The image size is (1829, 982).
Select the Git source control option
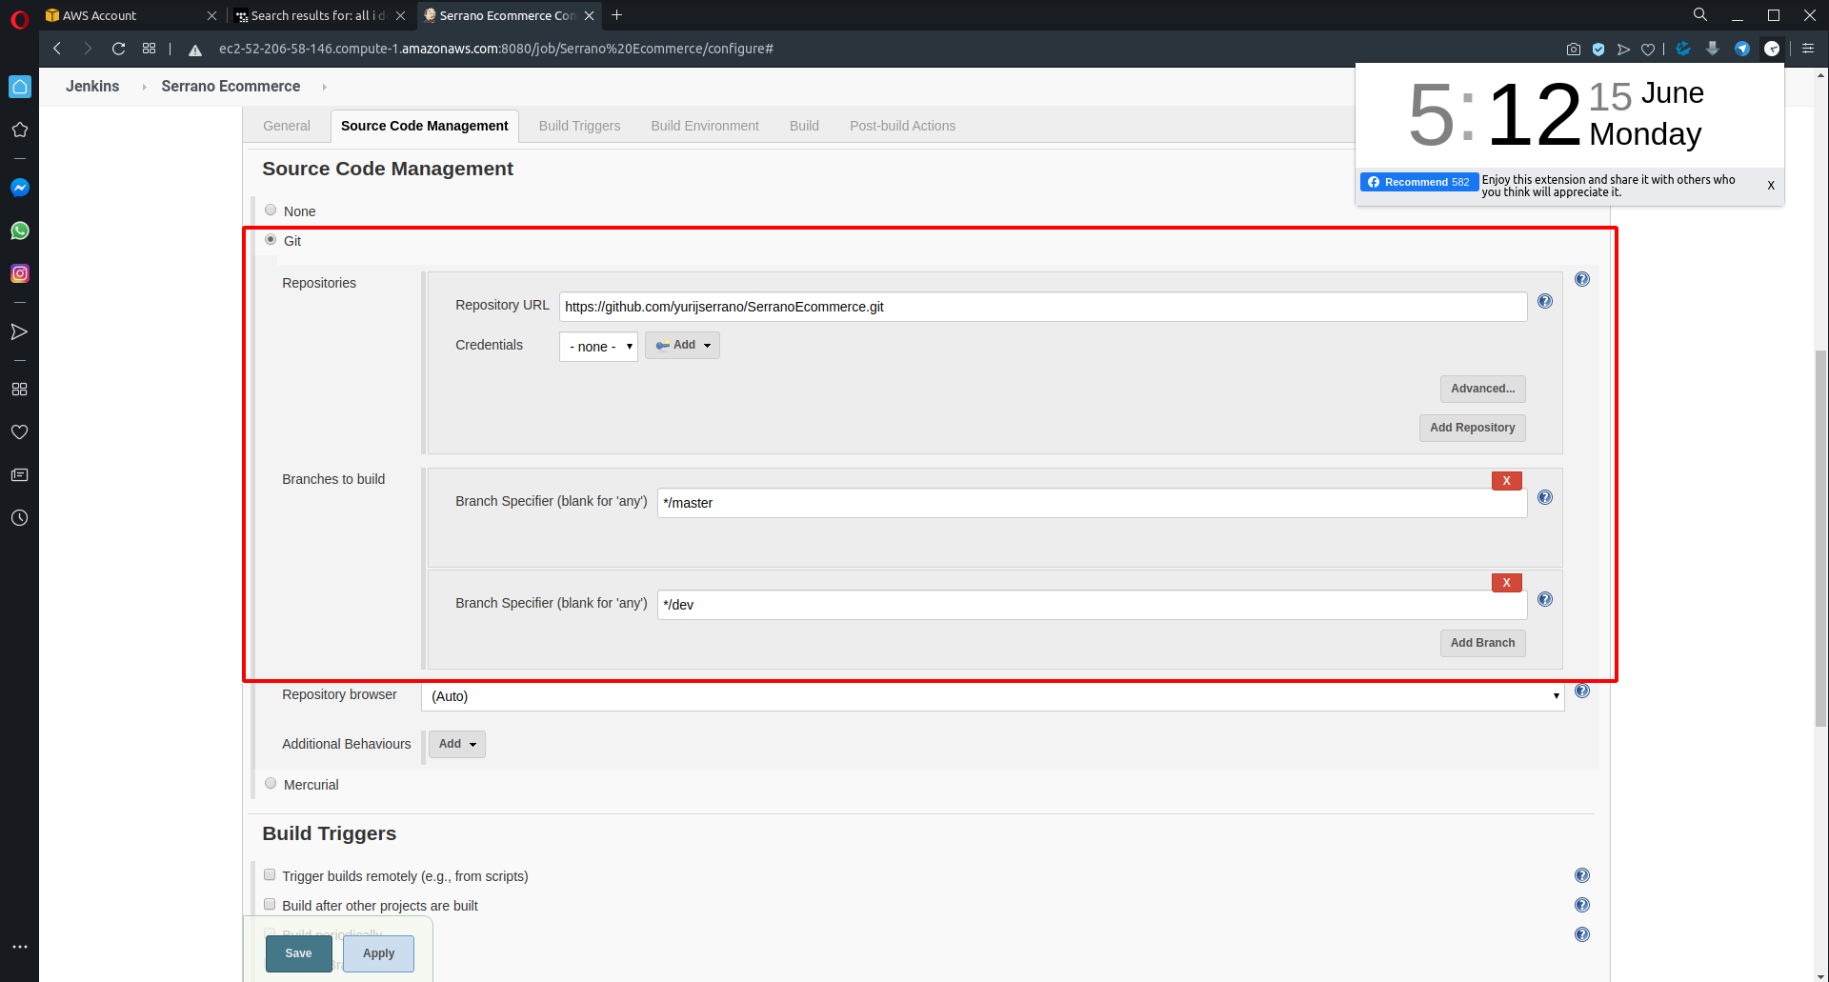coord(271,240)
